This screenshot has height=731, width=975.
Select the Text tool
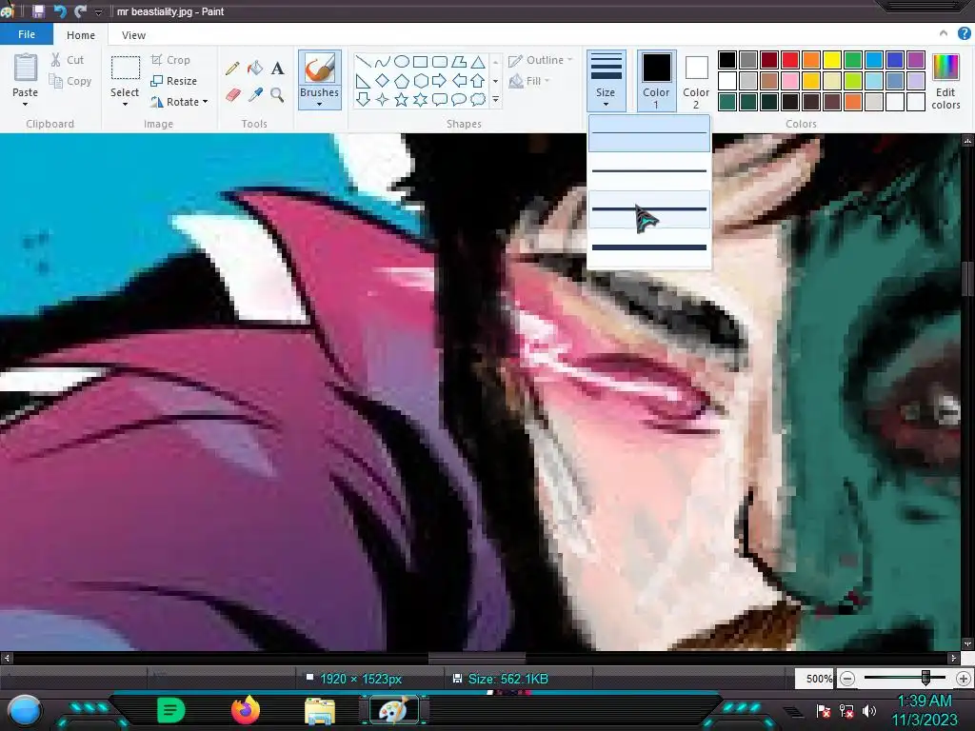277,68
